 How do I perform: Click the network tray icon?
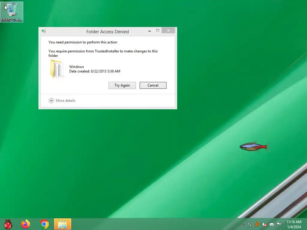[x=250, y=224]
